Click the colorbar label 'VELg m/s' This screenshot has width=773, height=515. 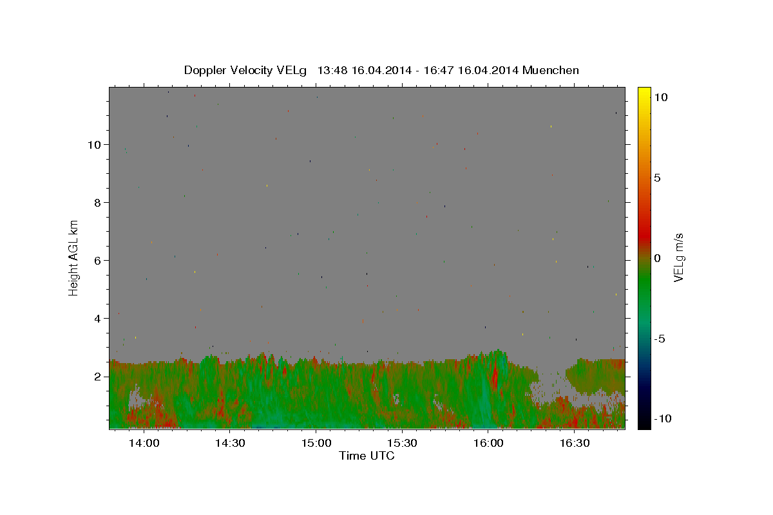click(x=678, y=257)
